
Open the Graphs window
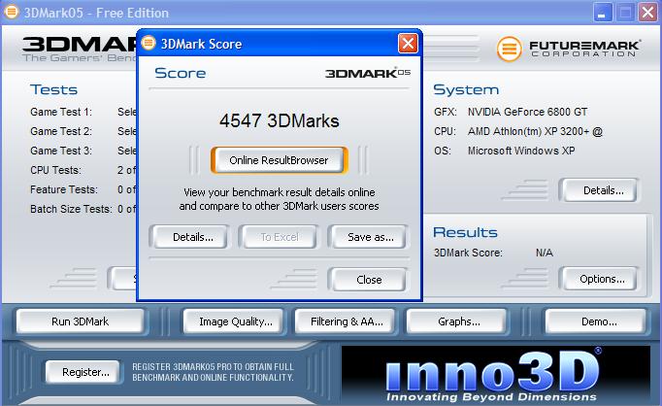458,321
